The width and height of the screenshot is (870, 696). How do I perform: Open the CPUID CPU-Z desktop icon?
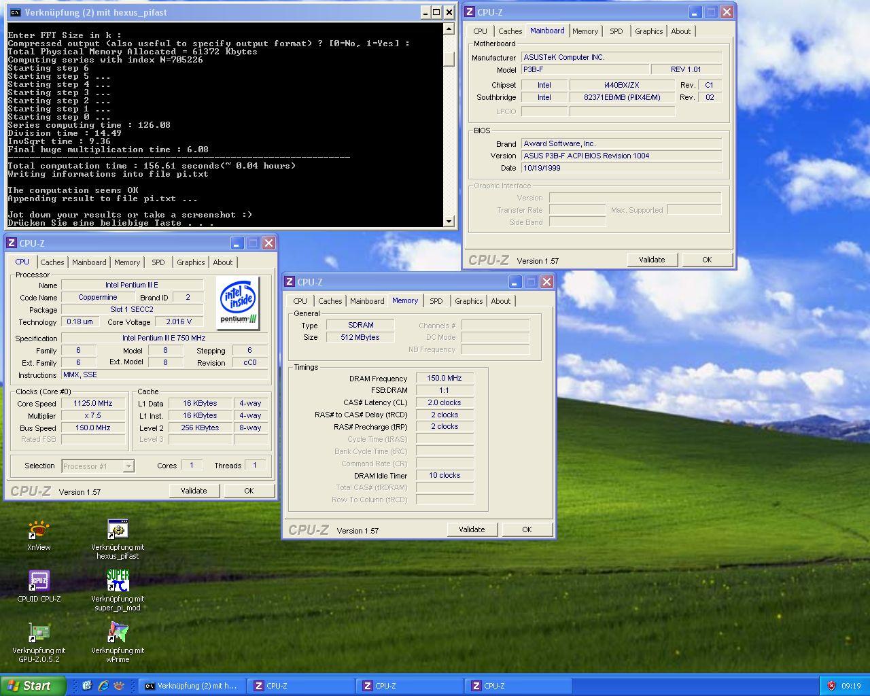click(x=39, y=580)
